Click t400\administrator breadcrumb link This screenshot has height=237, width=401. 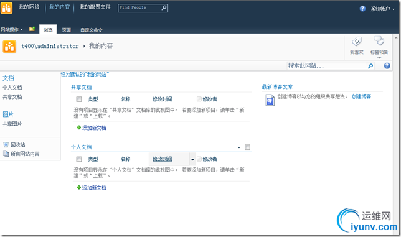[50, 46]
